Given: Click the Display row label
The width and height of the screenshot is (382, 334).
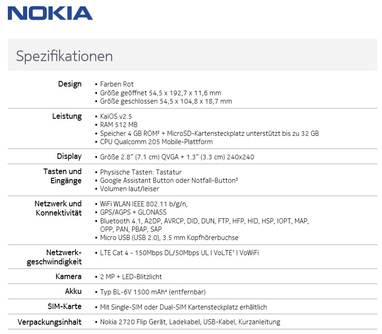Looking at the screenshot, I should pos(69,156).
